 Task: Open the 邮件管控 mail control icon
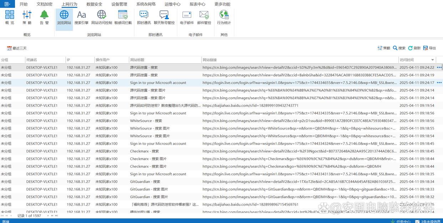point(204,17)
